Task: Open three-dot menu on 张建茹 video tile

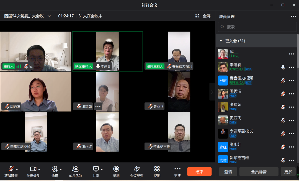Action: 98,106
